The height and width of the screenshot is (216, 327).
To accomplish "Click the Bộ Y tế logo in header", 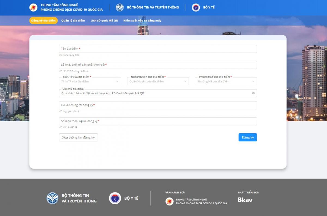I will pos(196,8).
